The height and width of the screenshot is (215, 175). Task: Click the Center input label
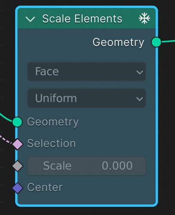(x=45, y=187)
